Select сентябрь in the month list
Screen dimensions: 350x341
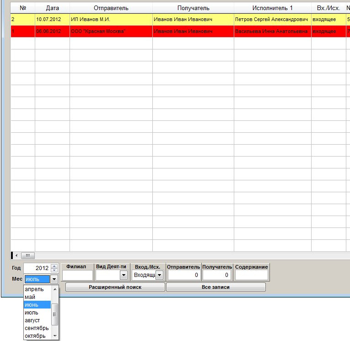click(38, 328)
